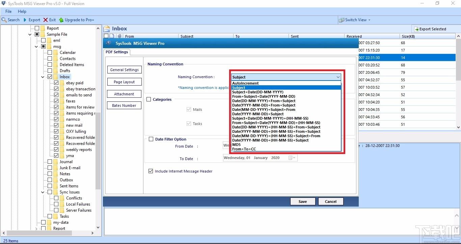The image size is (461, 244).
Task: Collapse the Sample File tree node
Action: (30, 34)
